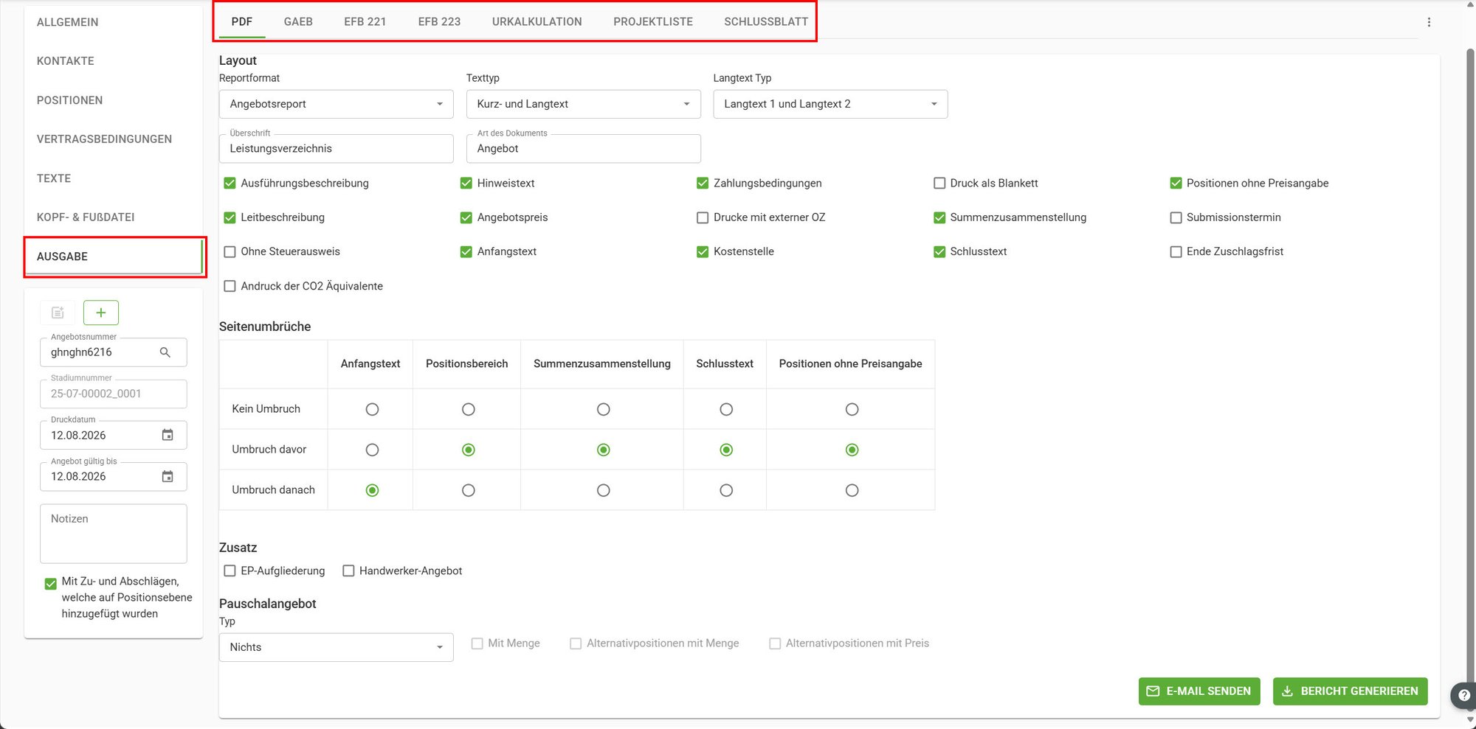Open calendar for Angebot gültig bis

pyautogui.click(x=168, y=476)
